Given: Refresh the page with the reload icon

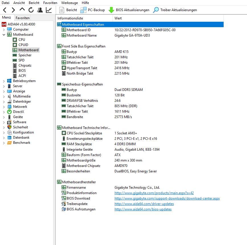Looking at the screenshot, I should [31, 10].
